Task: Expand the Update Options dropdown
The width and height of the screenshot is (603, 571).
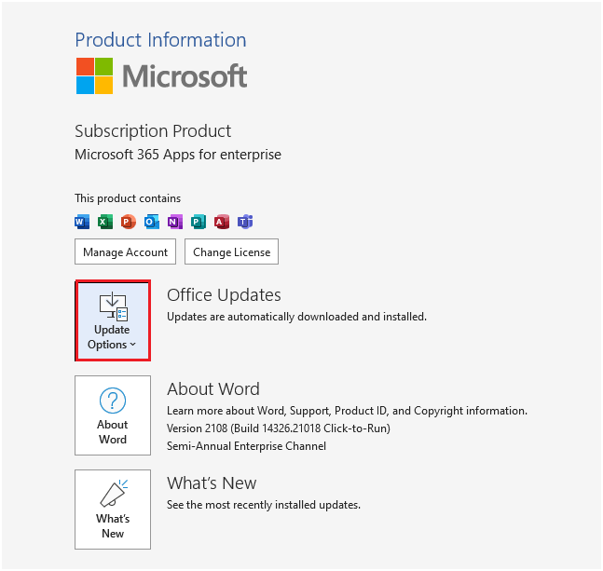Action: (x=113, y=320)
